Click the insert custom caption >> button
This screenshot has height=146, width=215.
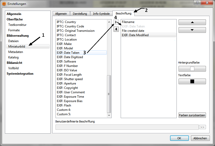202,127
